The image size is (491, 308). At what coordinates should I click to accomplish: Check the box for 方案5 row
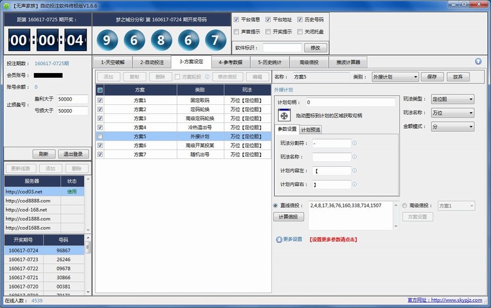tap(100, 136)
